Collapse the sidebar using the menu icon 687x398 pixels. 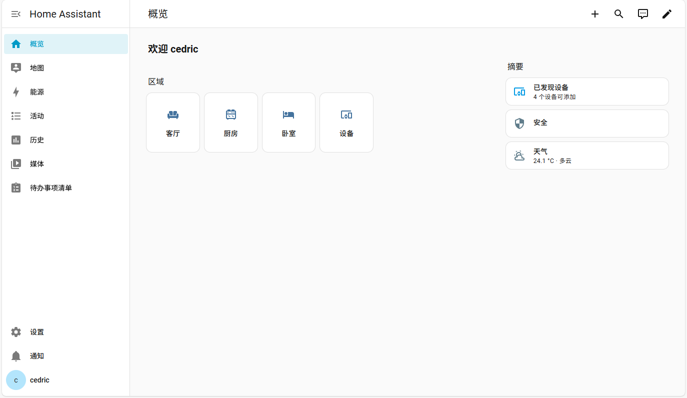point(16,14)
